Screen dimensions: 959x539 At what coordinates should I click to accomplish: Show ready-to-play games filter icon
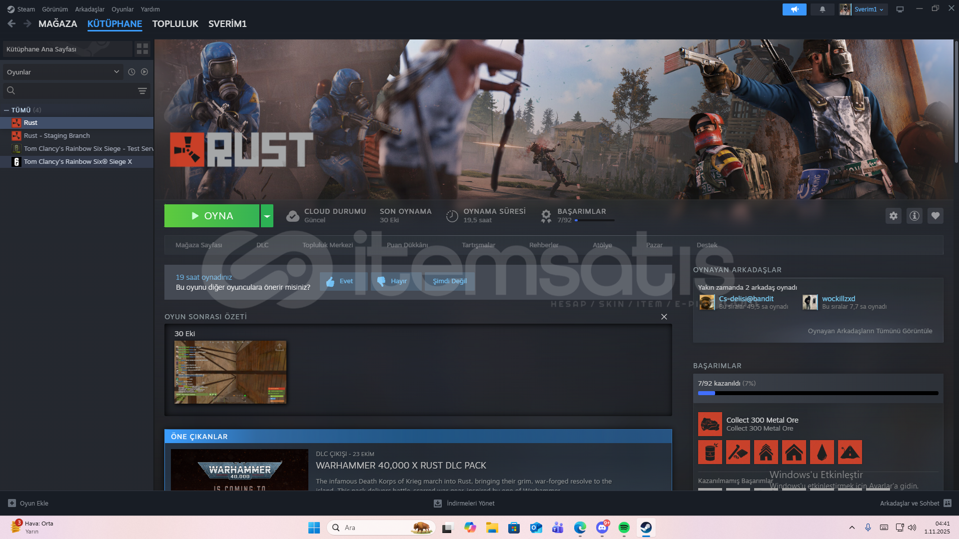[x=144, y=72]
